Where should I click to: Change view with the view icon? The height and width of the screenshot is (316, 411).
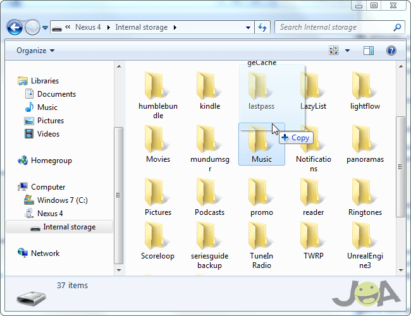[333, 51]
